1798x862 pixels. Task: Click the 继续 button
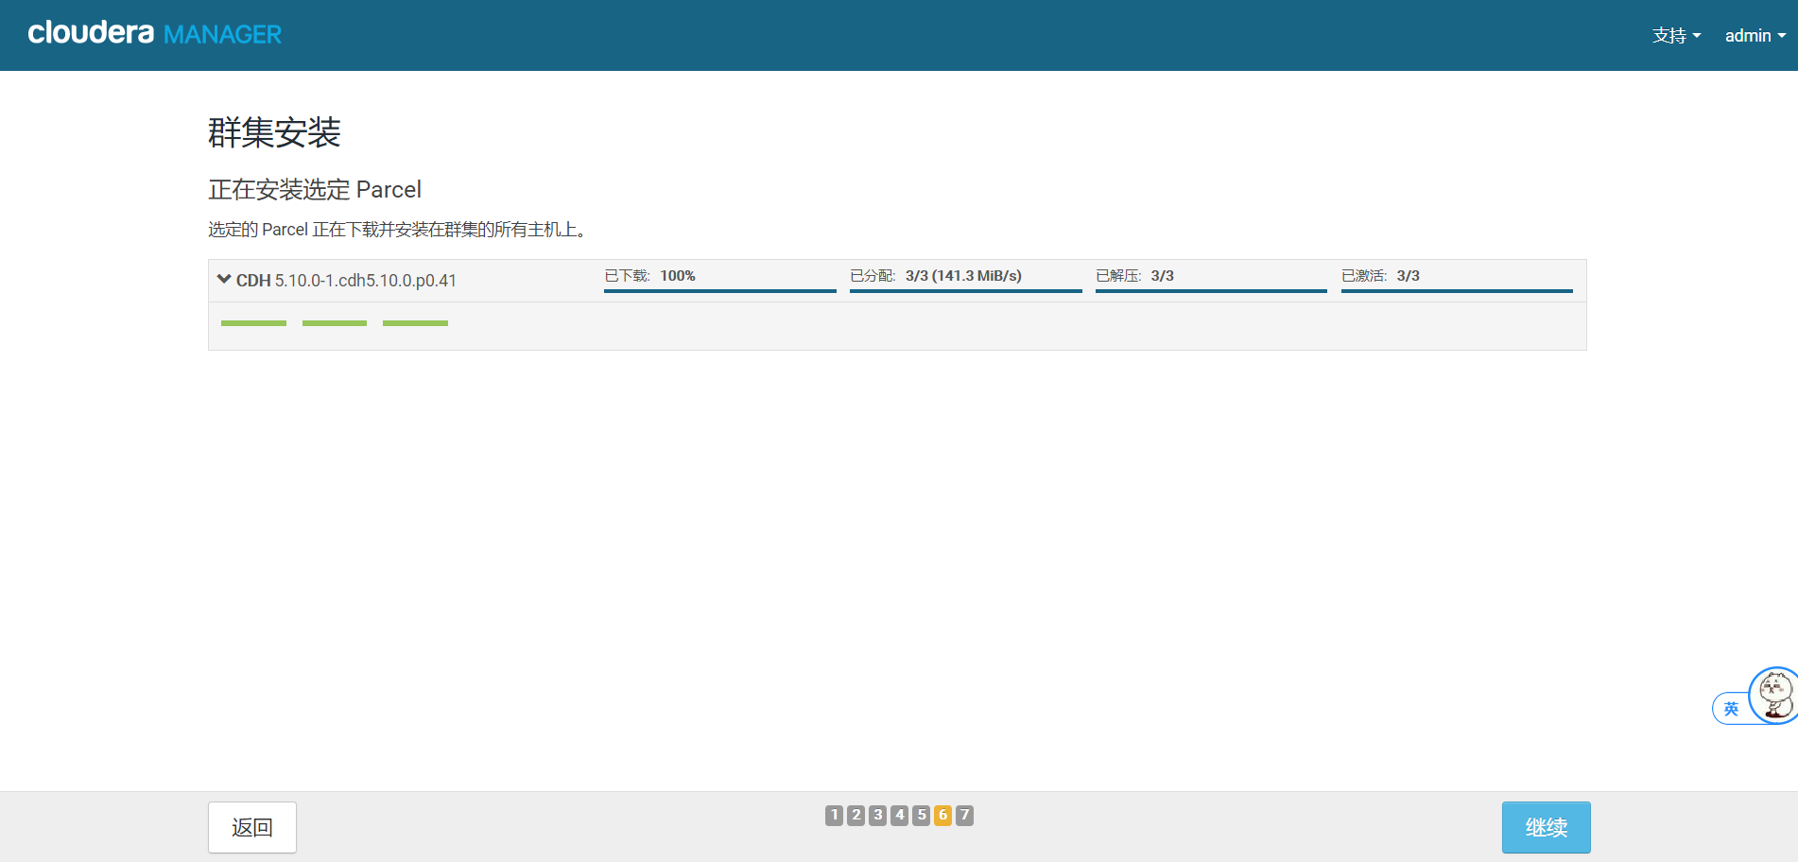1546,827
